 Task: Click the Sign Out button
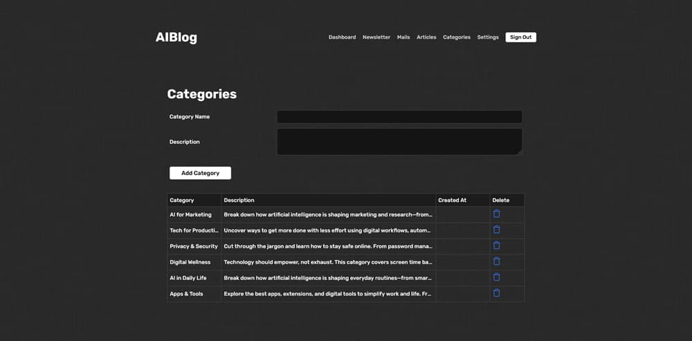pos(521,37)
